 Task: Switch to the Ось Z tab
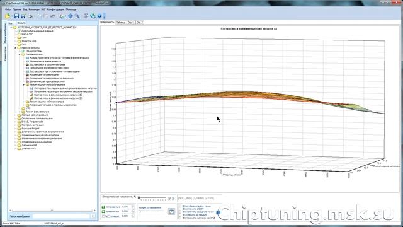pos(140,23)
